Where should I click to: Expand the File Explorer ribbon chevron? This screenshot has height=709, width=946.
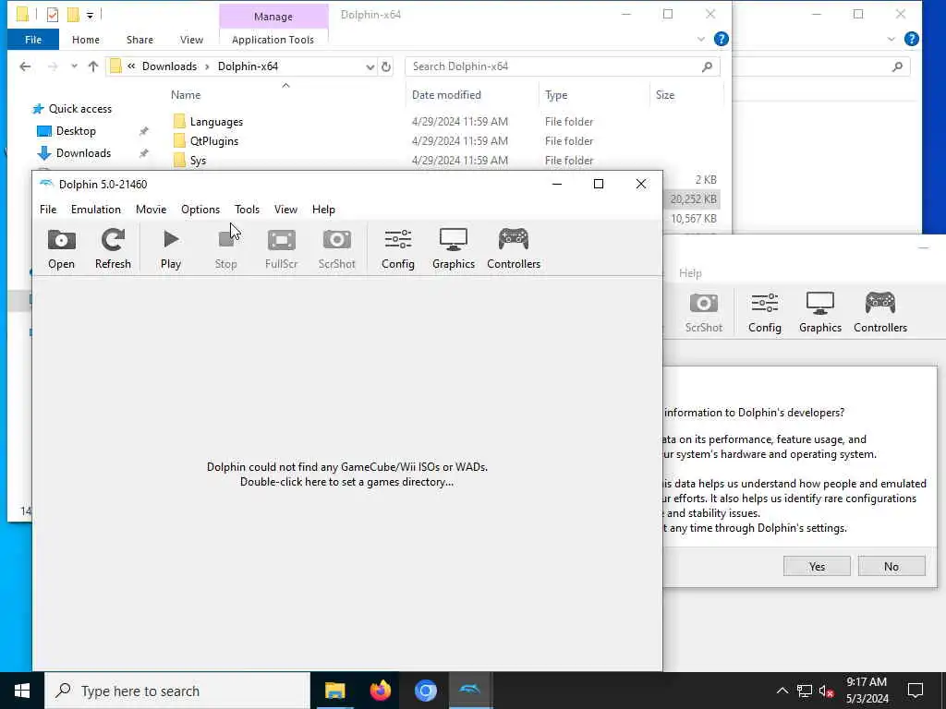coord(701,39)
